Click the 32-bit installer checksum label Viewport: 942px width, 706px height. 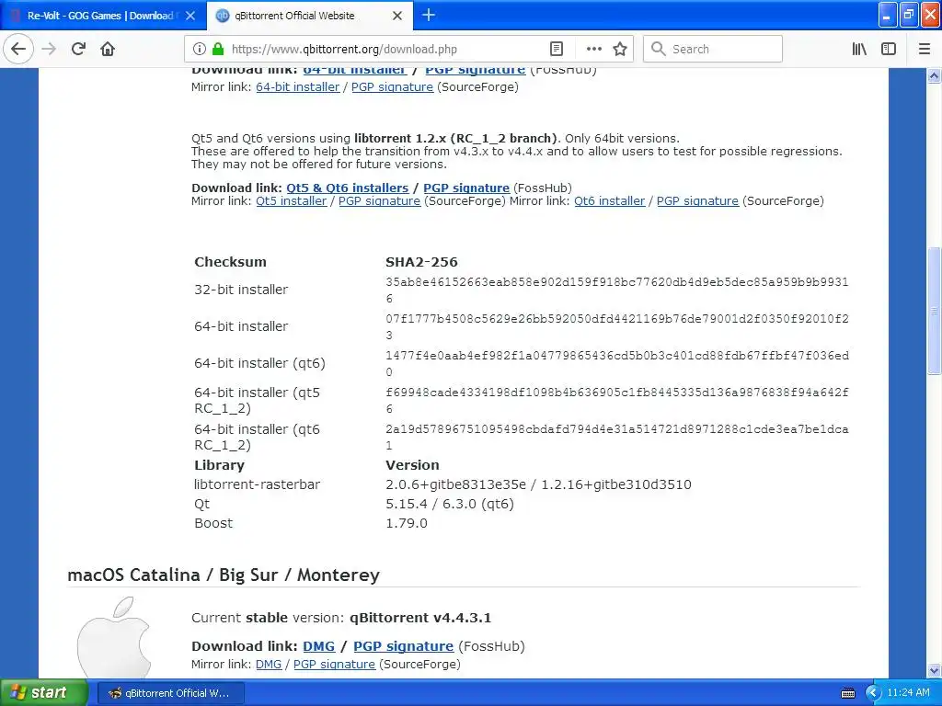tap(241, 290)
